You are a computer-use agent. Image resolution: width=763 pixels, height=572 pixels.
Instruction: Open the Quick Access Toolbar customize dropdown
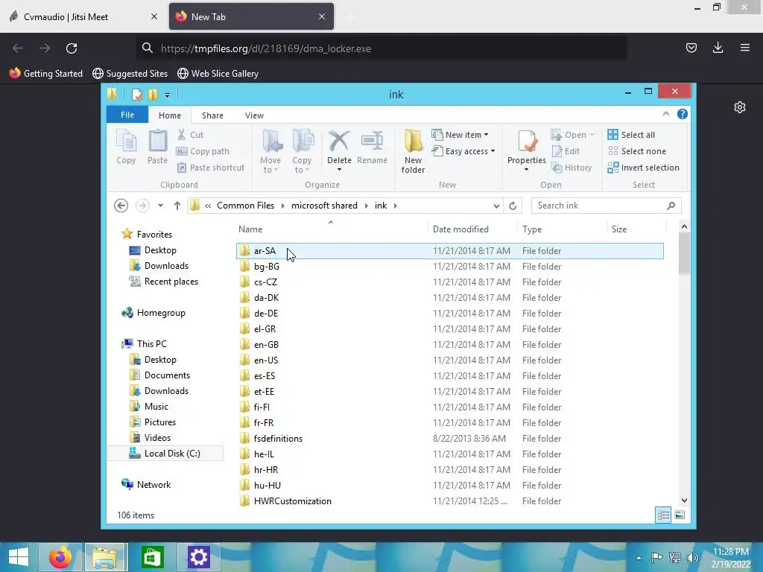coord(167,95)
